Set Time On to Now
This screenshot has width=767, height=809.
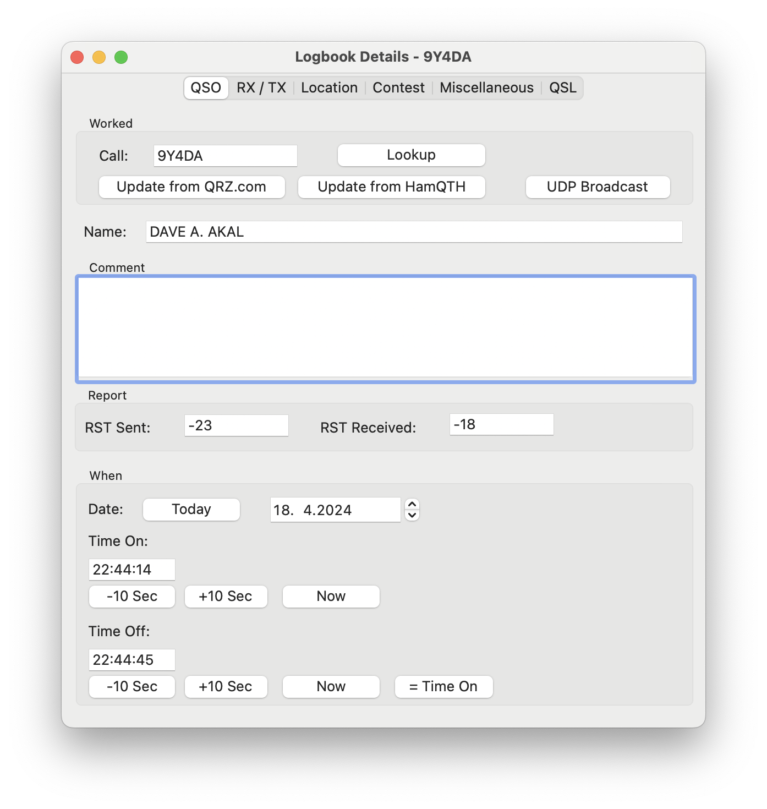331,597
